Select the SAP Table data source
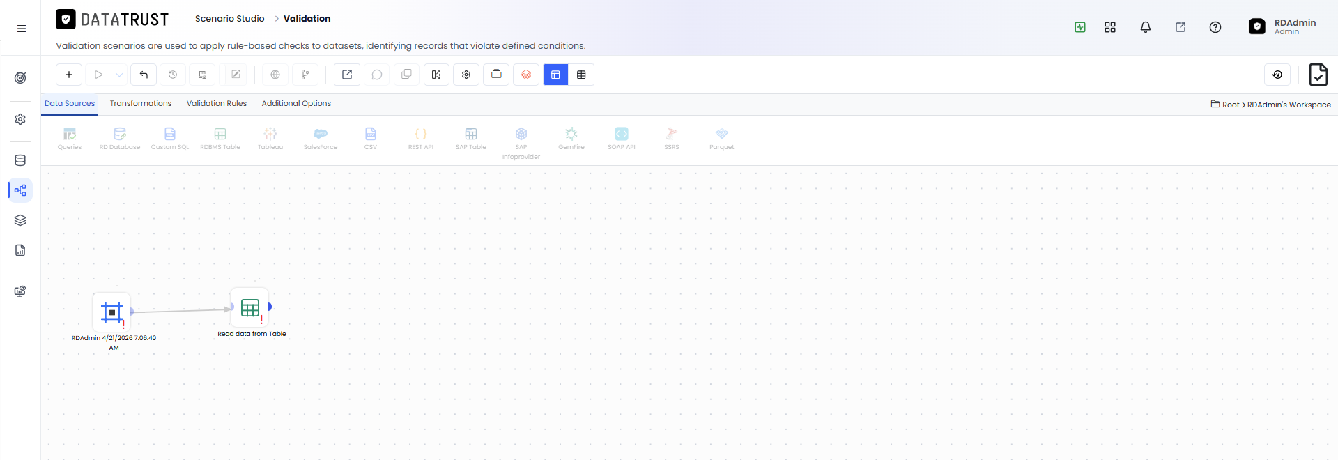Viewport: 1338px width, 460px height. point(471,139)
